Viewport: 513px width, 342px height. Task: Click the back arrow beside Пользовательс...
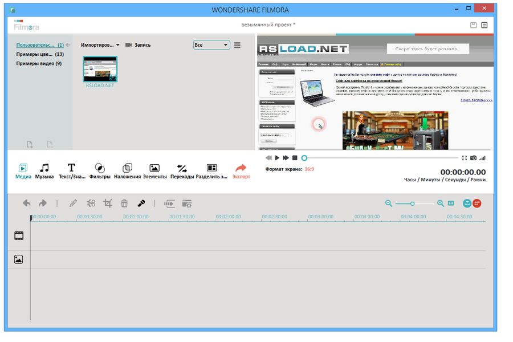(68, 45)
